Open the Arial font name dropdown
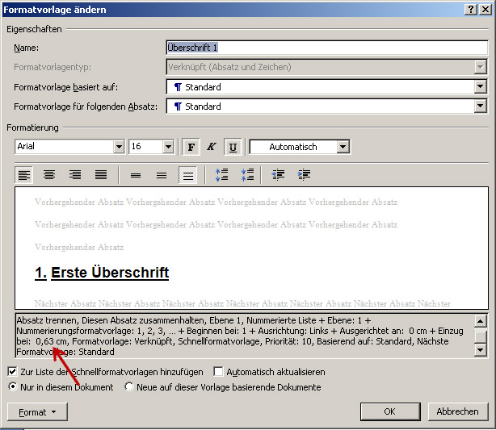The width and height of the screenshot is (496, 430). (118, 147)
